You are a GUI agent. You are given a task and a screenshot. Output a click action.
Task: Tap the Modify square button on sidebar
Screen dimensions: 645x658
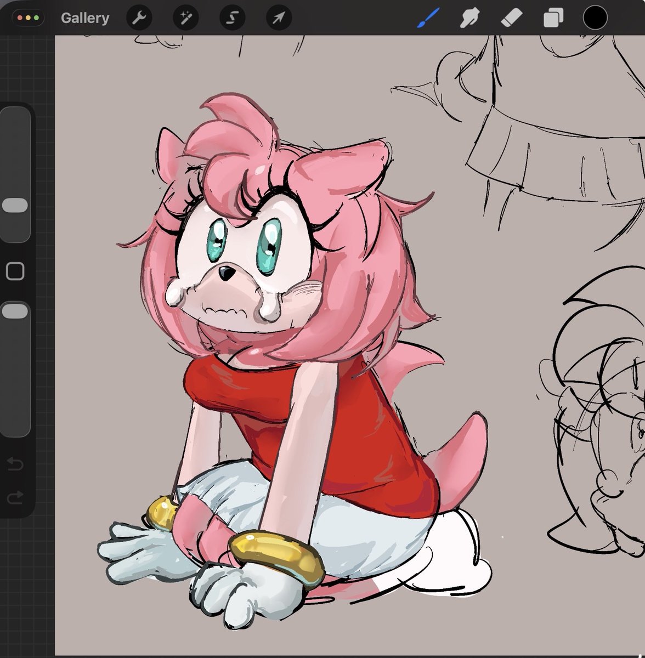point(15,271)
